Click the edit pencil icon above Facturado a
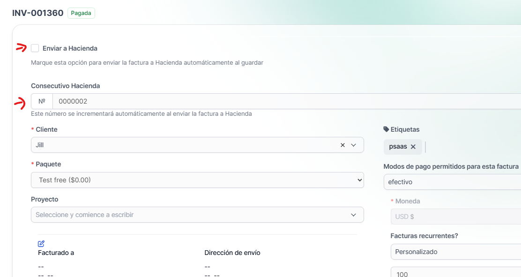This screenshot has width=521, height=277. pyautogui.click(x=41, y=243)
